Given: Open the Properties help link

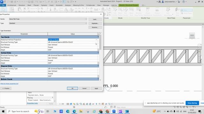Looking at the screenshot, I should coord(32,103).
